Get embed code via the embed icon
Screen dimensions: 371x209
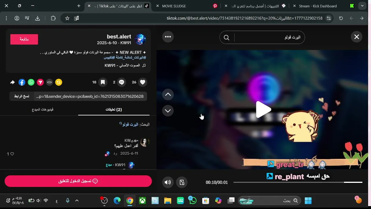[x=50, y=82]
